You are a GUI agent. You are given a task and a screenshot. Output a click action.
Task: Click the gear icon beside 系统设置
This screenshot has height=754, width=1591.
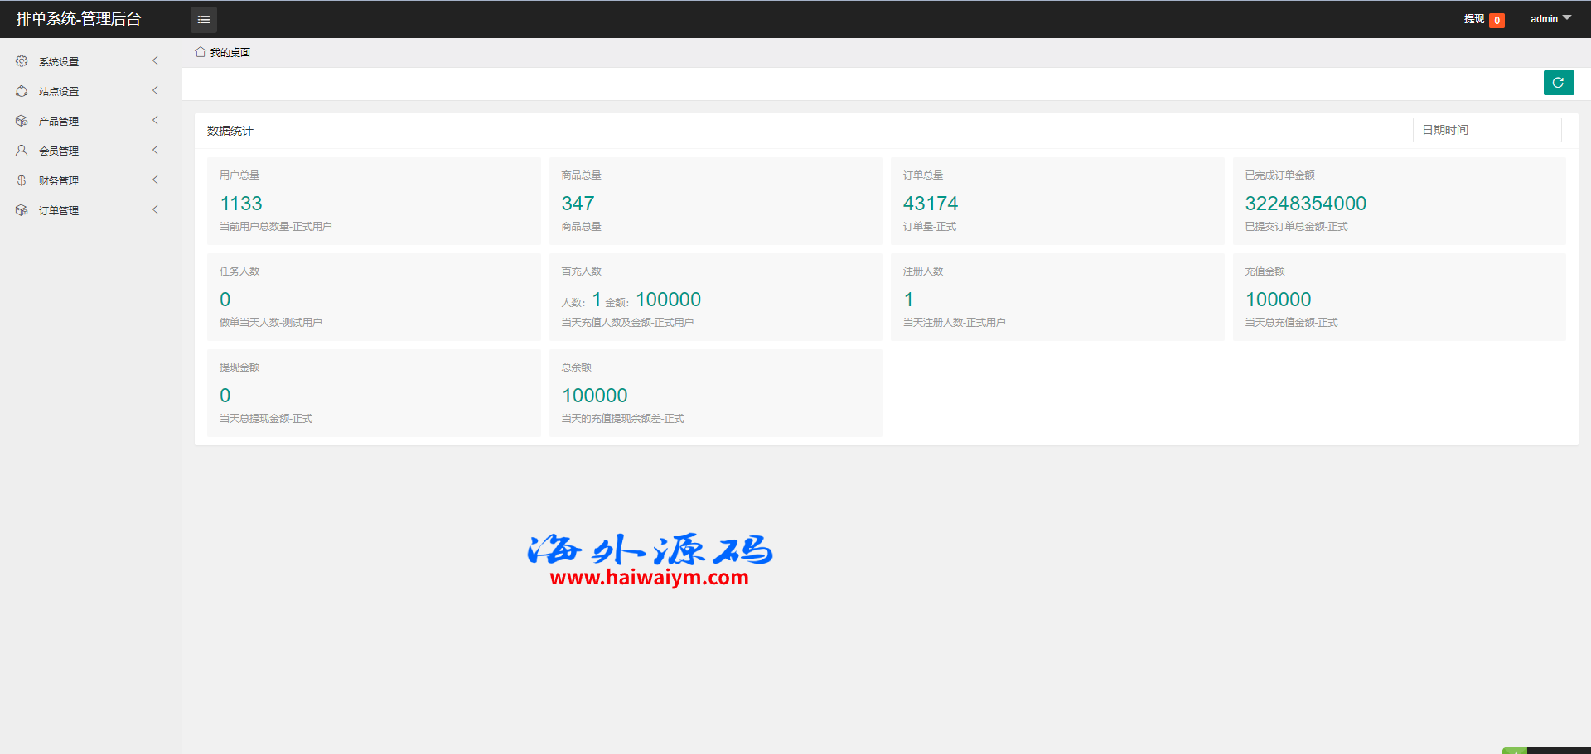pos(22,61)
